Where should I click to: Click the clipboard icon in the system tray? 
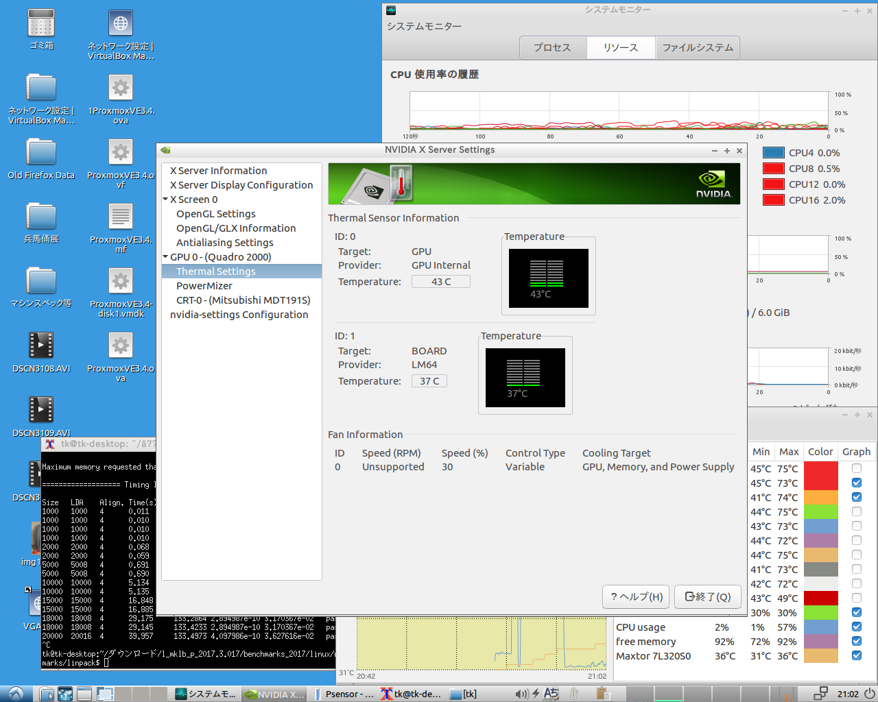coord(603,694)
